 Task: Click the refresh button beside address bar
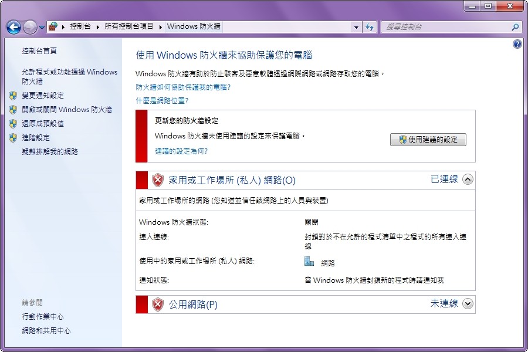click(370, 27)
